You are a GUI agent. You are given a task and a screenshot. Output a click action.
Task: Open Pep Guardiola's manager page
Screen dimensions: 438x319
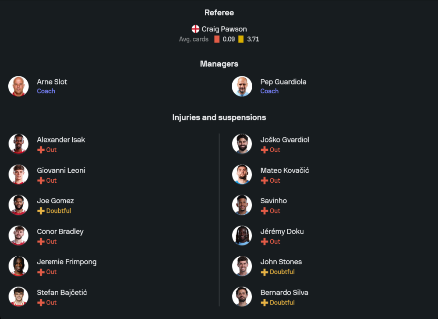tap(283, 82)
